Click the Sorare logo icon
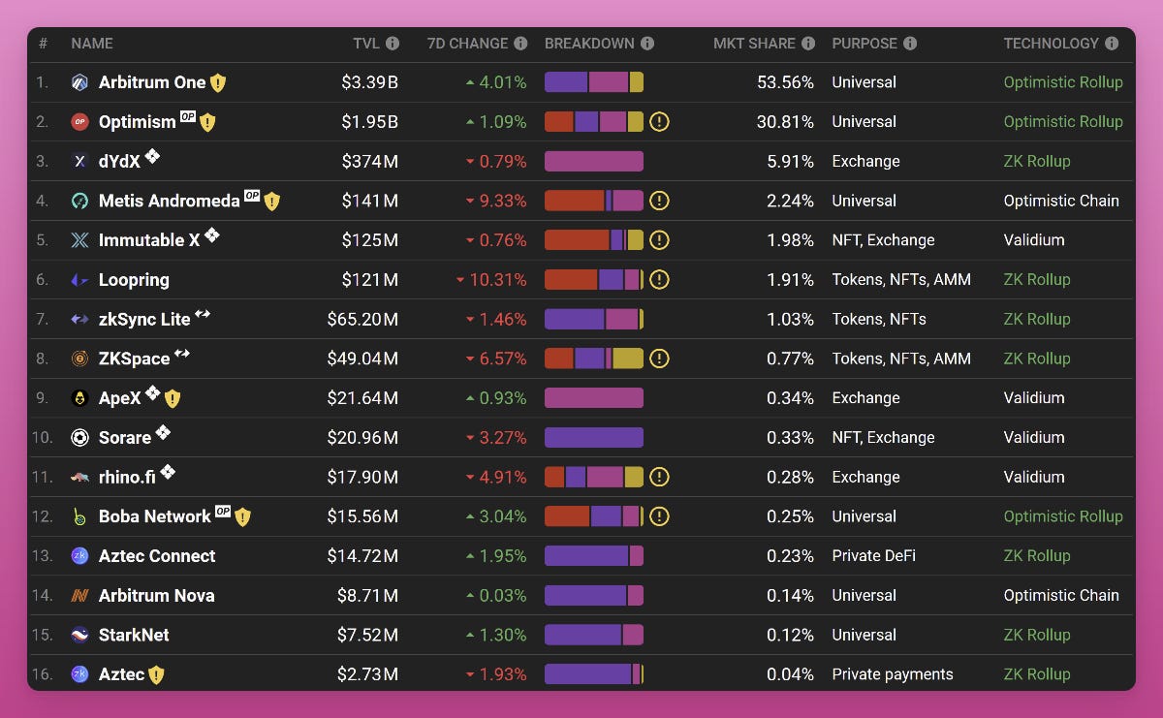1163x718 pixels. click(x=79, y=437)
